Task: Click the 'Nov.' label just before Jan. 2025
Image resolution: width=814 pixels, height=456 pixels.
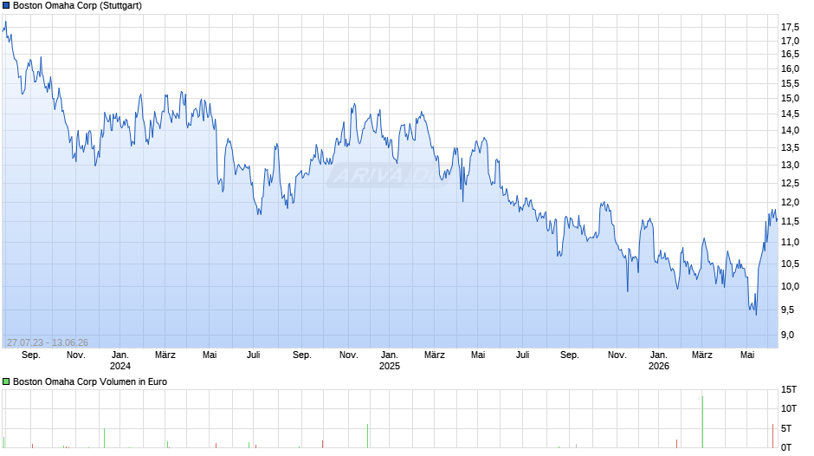Action: (348, 355)
